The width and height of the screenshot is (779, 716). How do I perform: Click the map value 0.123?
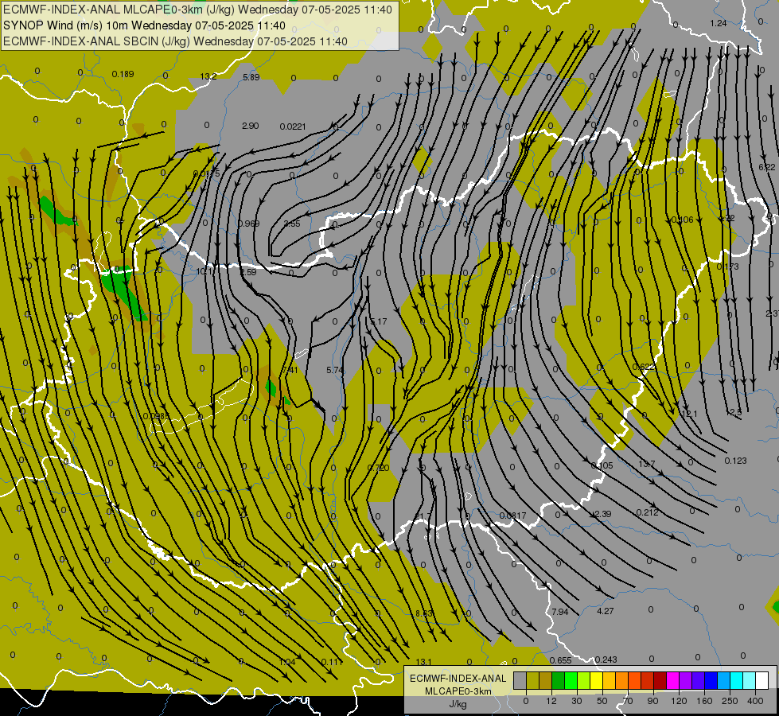736,461
